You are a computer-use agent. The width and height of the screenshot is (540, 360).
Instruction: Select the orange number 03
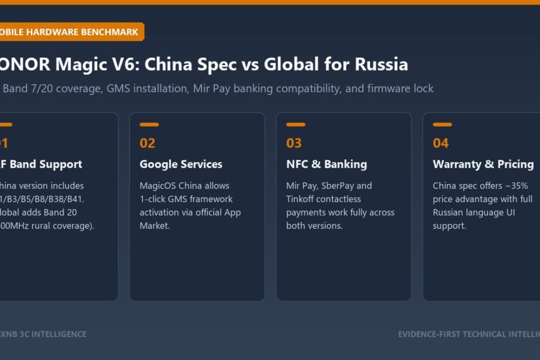[294, 143]
